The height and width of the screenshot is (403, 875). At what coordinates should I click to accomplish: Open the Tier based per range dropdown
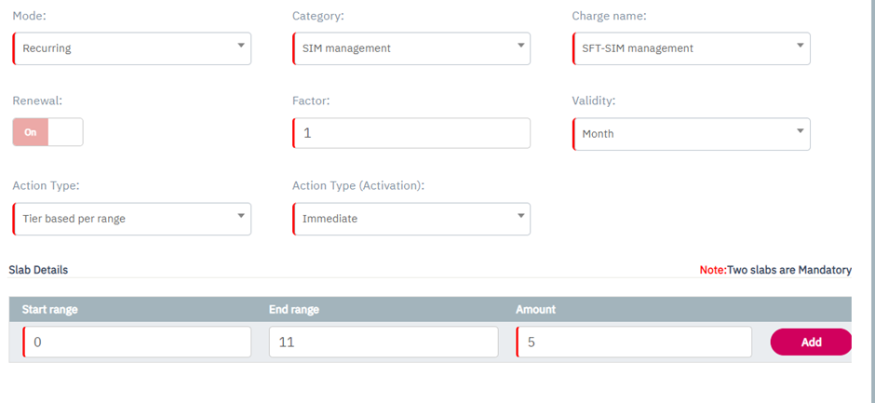pyautogui.click(x=131, y=219)
